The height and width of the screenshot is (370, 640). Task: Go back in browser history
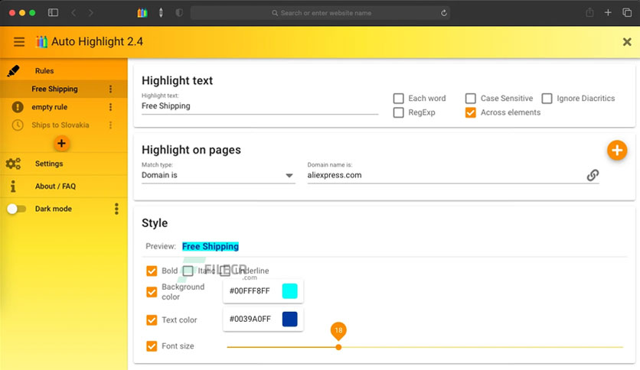[x=74, y=13]
